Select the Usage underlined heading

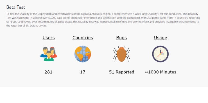(x=160, y=38)
